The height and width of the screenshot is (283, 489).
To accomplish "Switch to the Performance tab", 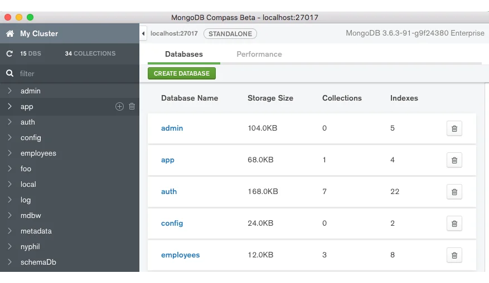I will (x=259, y=54).
